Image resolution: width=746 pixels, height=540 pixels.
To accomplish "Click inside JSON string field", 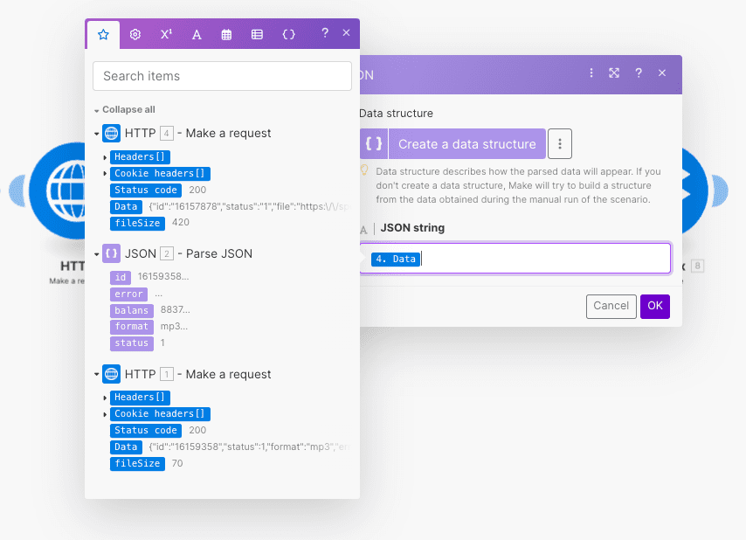I will click(515, 259).
